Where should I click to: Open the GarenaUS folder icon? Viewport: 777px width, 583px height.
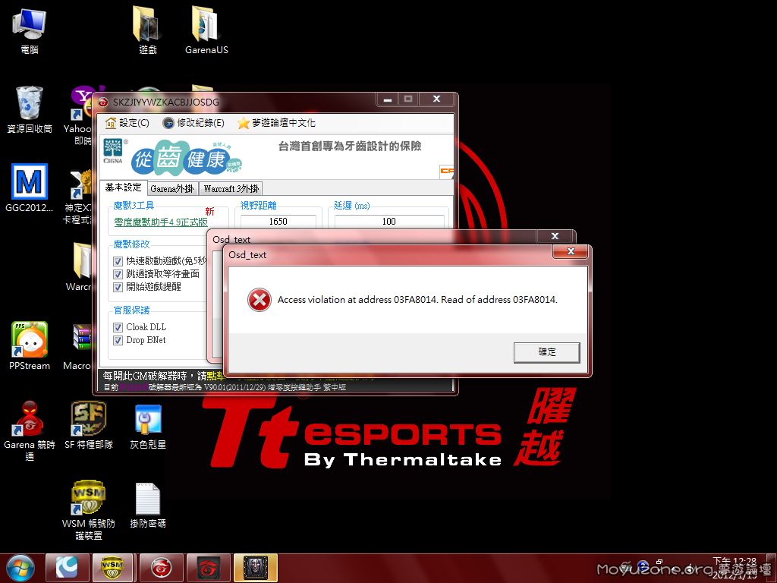(x=206, y=30)
